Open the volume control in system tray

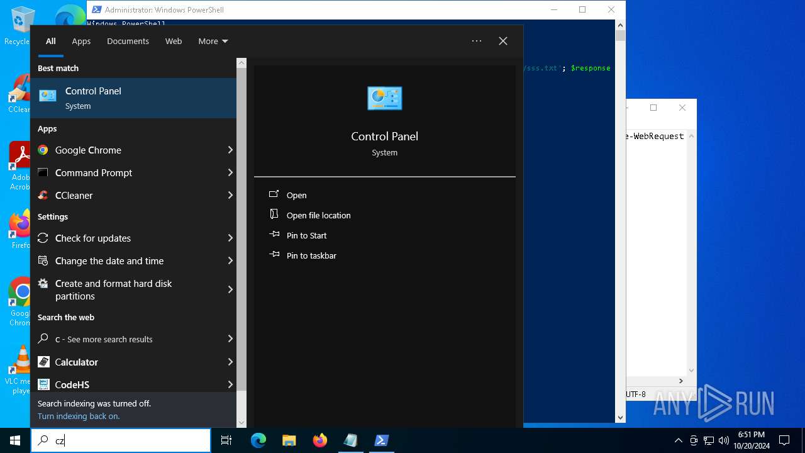click(723, 440)
